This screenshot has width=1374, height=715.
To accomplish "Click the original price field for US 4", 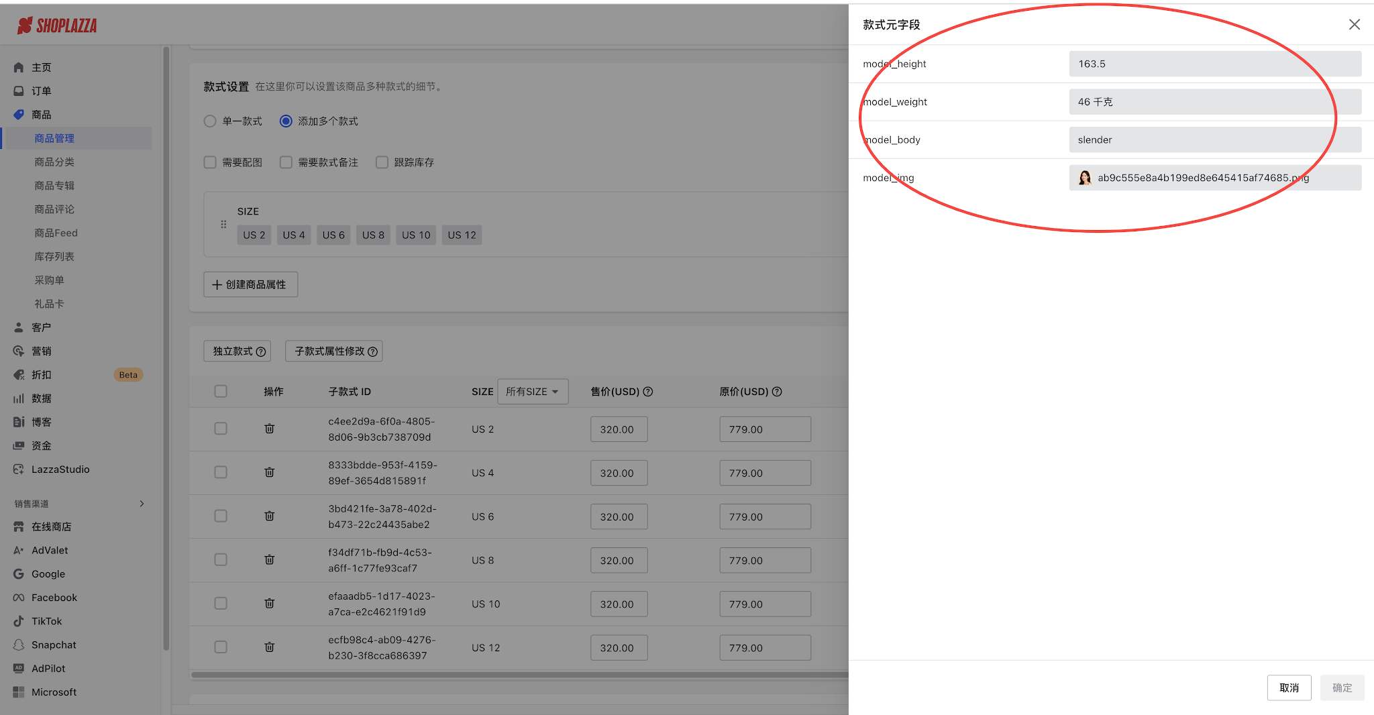I will coord(765,473).
